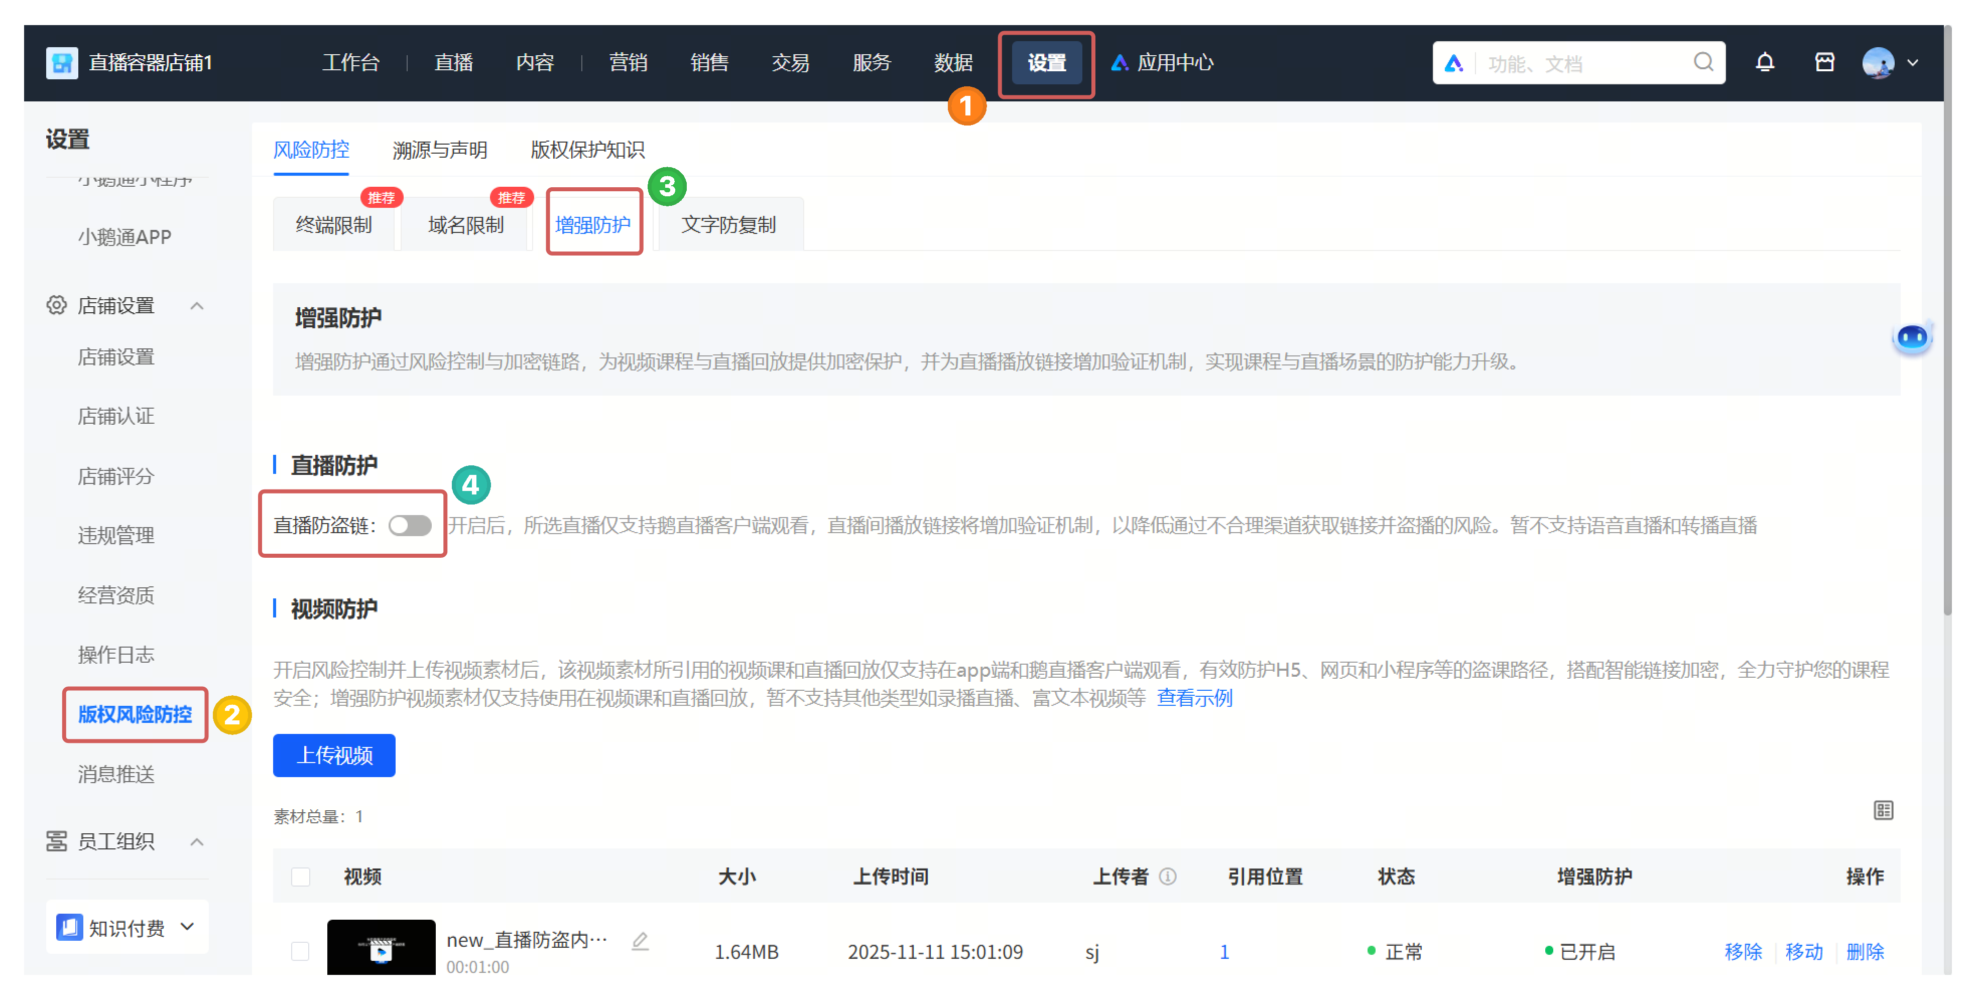This screenshot has height=999, width=1976.
Task: Collapse the 员工组织 sidebar group chevron
Action: coord(196,842)
